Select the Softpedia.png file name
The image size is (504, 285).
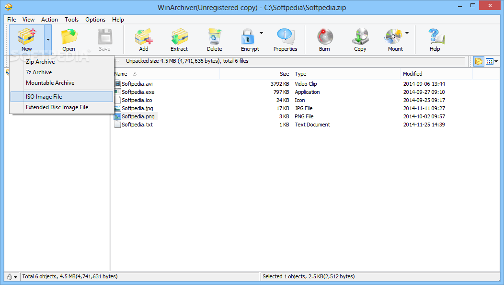click(138, 116)
